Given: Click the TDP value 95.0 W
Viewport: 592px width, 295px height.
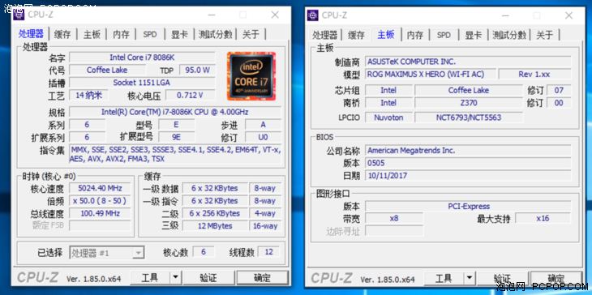Looking at the screenshot, I should [x=197, y=70].
